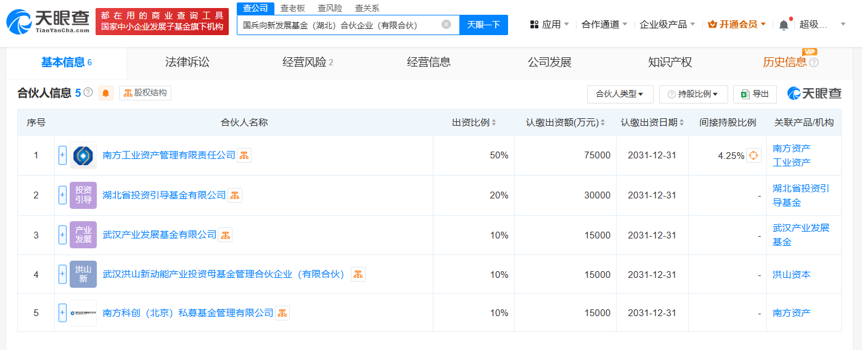Switch to 查风险 search tab
Screen dimensions: 862x350
click(x=330, y=8)
